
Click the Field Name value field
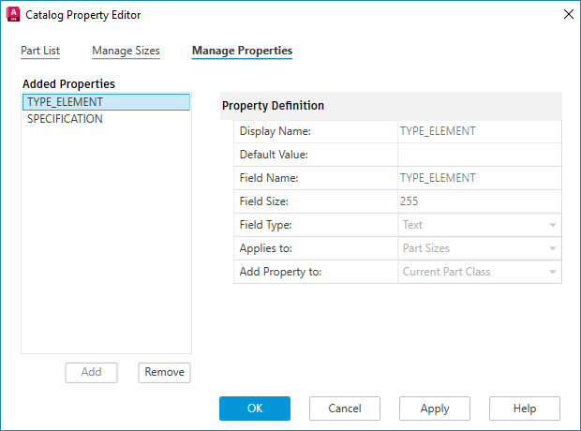[x=479, y=178]
